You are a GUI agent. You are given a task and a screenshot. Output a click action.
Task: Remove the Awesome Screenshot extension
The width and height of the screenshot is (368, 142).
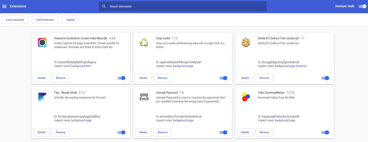point(61,78)
